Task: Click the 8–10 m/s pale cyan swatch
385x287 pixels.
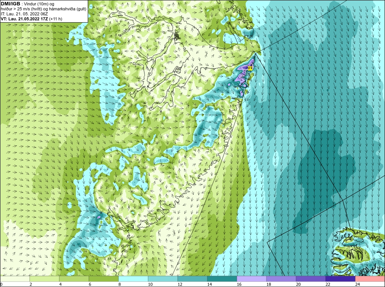Action: click(133, 279)
